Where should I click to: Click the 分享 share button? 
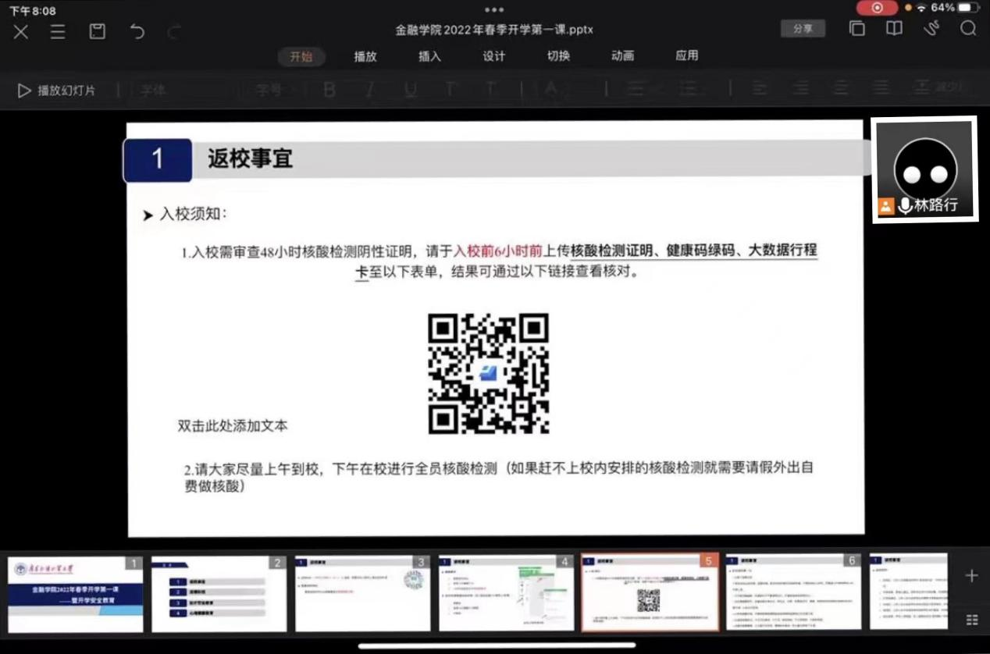click(x=803, y=29)
